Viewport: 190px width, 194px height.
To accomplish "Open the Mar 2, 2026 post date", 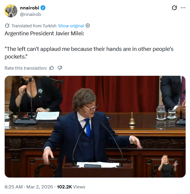I will 40,187.
